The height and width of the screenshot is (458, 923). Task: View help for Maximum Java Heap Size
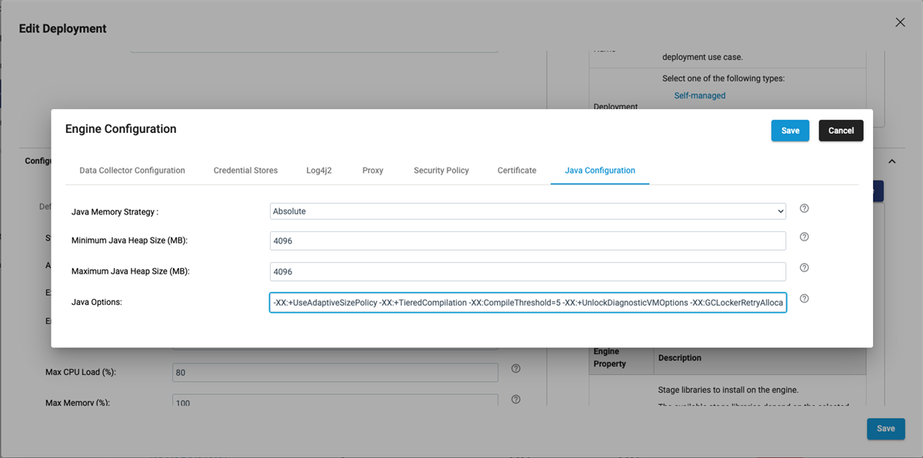pyautogui.click(x=805, y=268)
